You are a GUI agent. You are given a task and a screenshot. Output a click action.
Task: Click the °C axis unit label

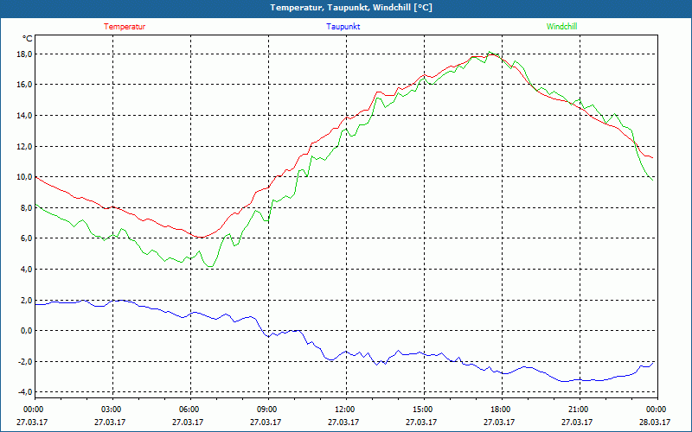(x=28, y=39)
